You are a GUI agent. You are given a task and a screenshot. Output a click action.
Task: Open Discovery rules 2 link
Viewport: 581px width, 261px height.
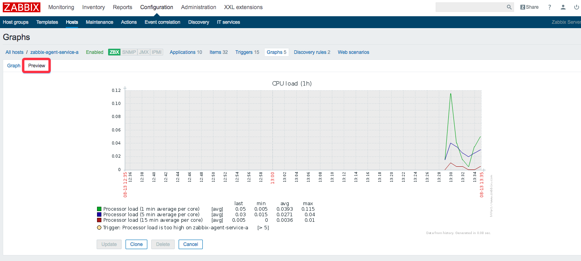312,52
